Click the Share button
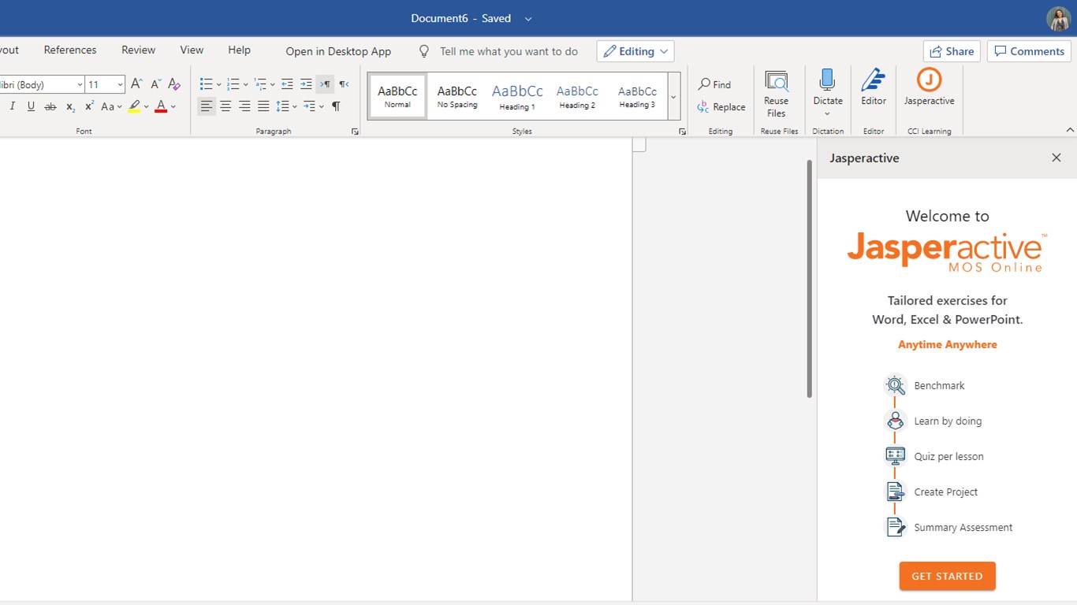The width and height of the screenshot is (1077, 605). pyautogui.click(x=952, y=51)
